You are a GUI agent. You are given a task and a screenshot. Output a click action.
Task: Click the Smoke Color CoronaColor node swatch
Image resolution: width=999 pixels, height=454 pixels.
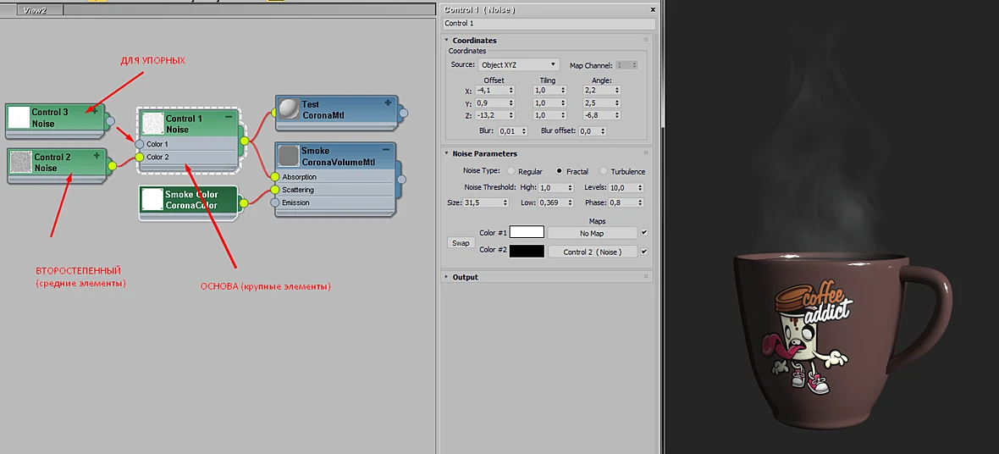(x=152, y=200)
